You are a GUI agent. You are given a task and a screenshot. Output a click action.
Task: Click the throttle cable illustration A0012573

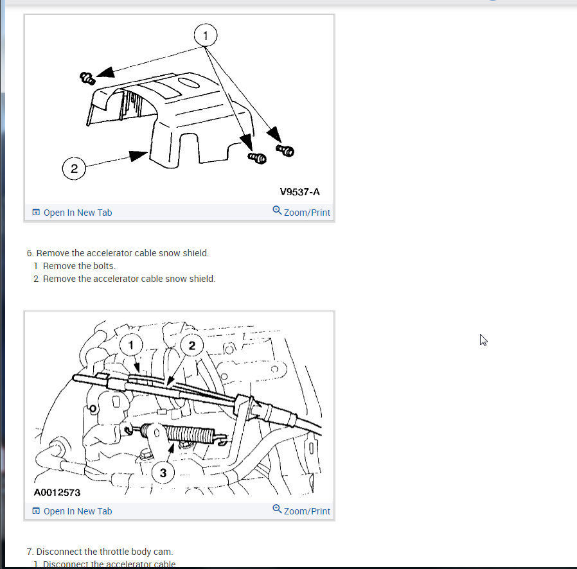coord(179,408)
